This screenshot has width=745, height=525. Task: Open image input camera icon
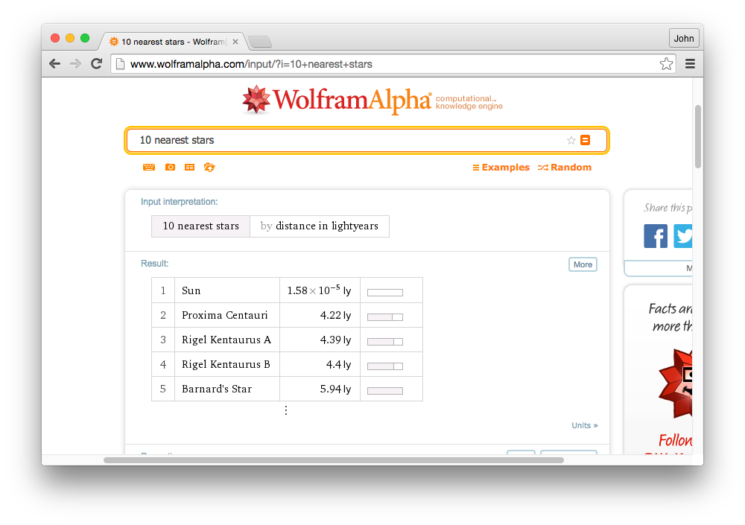point(170,168)
